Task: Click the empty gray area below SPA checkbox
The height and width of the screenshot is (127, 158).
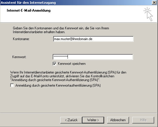Action: pos(79,100)
